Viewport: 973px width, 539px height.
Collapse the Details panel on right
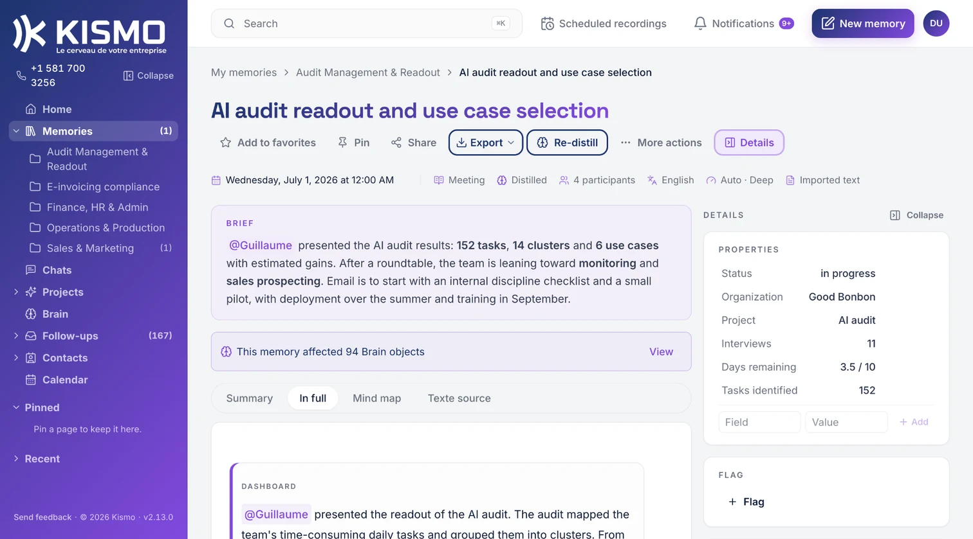click(916, 215)
